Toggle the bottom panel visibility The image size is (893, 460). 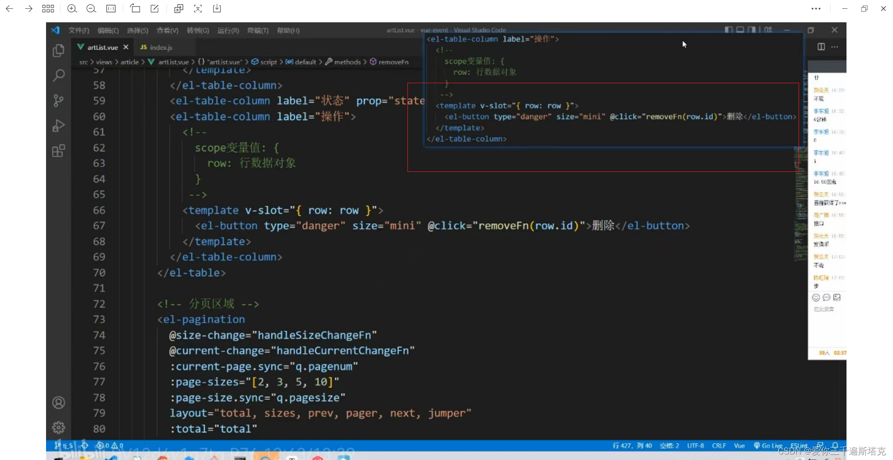[x=740, y=30]
